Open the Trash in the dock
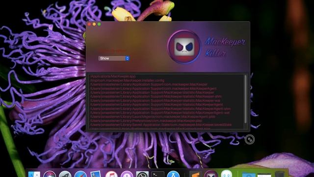Screen dimensions: 314x177 click(280, 174)
